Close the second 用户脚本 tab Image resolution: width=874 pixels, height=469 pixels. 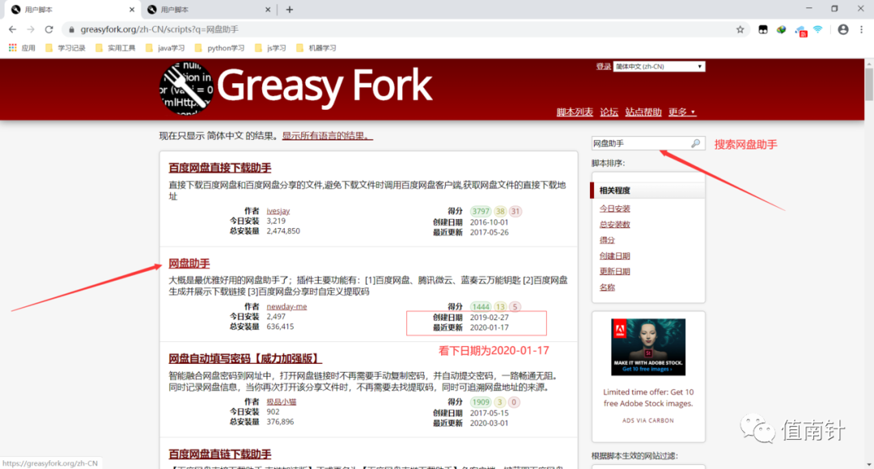(268, 10)
